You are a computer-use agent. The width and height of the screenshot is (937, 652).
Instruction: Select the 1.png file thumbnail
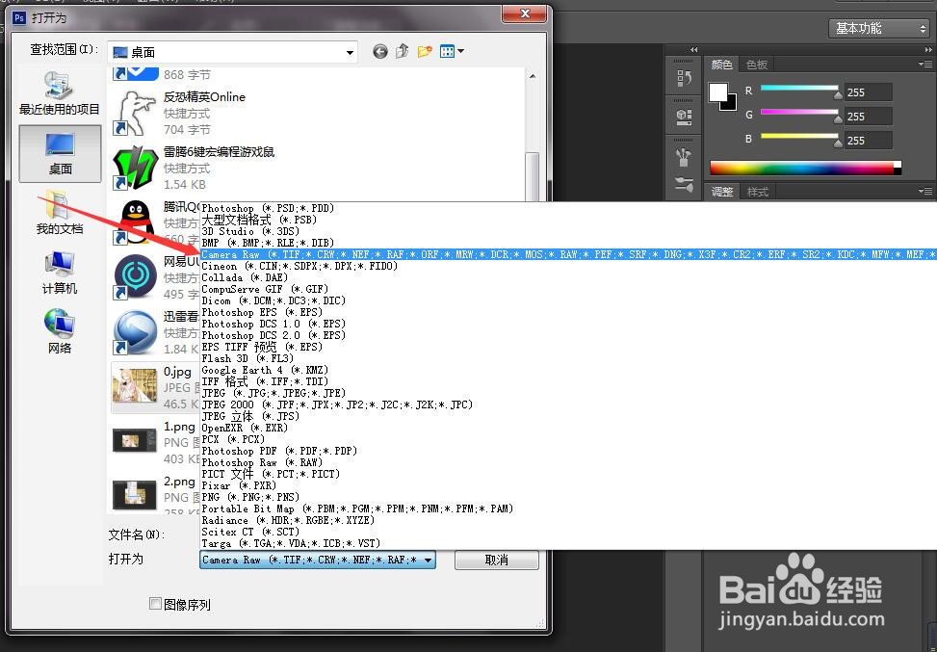point(135,441)
